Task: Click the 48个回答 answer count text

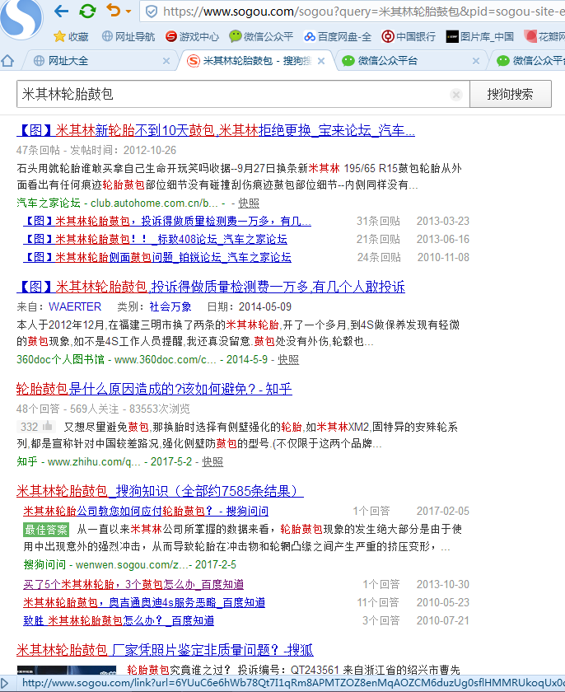Action: tap(38, 409)
